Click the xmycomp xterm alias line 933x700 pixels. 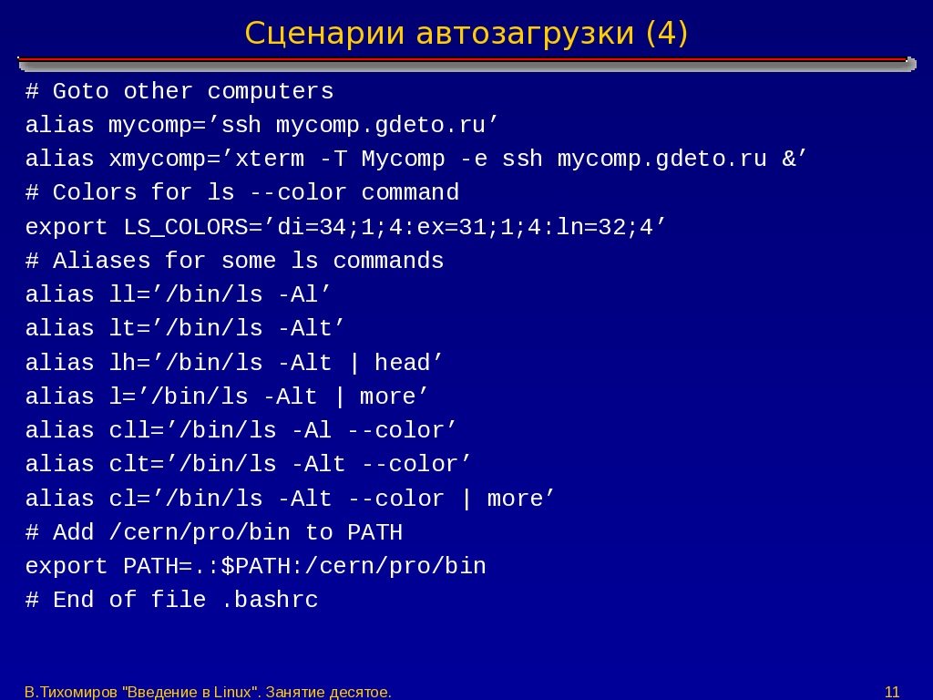tap(415, 160)
